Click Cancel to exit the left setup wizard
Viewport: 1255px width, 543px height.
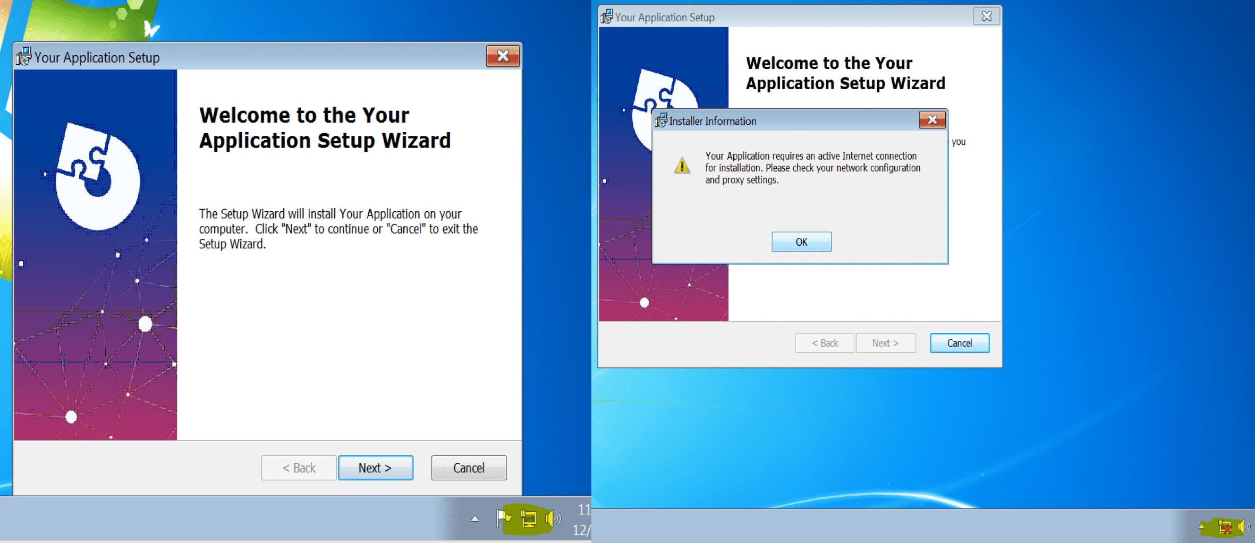point(468,468)
